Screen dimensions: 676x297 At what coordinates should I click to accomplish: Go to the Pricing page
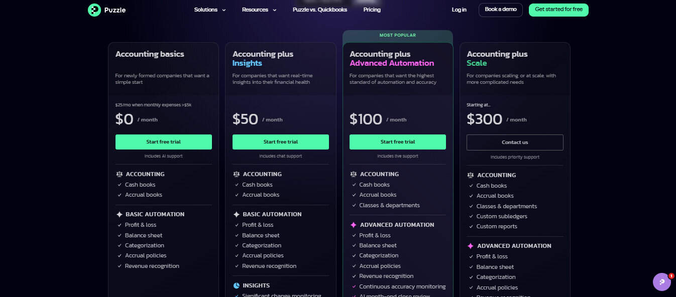[x=372, y=10]
